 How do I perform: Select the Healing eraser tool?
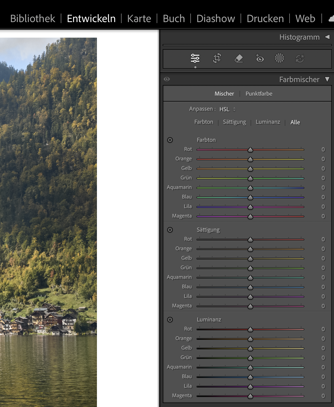(x=239, y=58)
